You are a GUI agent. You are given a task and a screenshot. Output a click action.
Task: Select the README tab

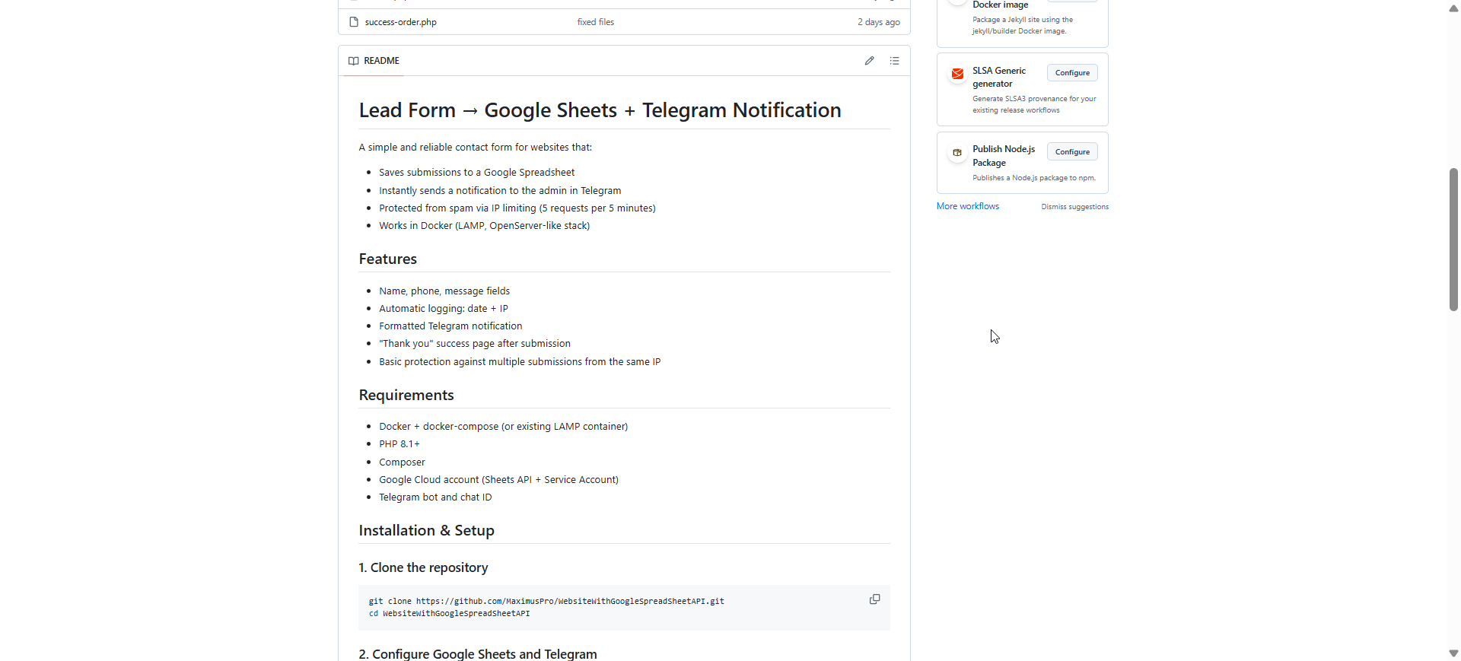click(374, 61)
